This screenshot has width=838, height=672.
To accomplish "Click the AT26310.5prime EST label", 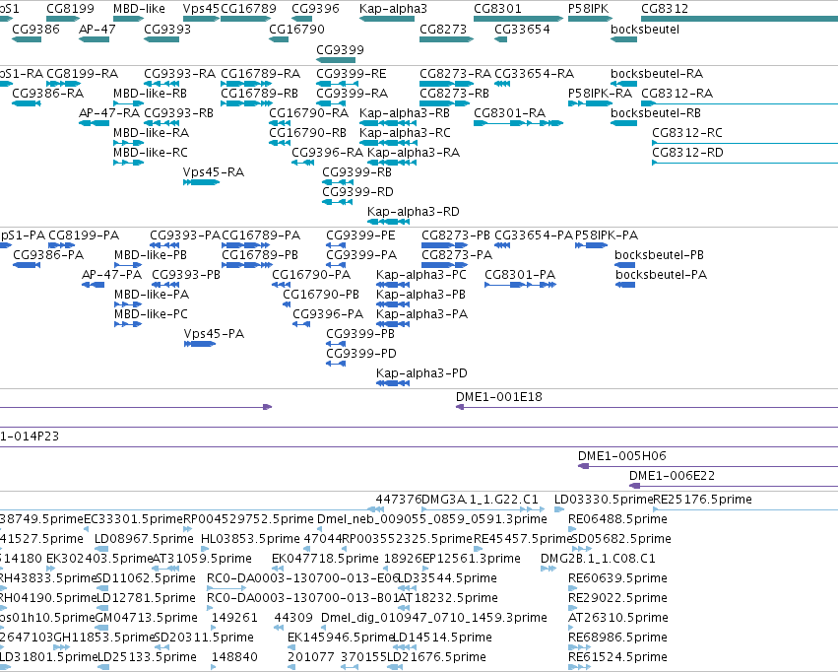I will coord(618,618).
